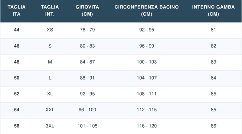The height and width of the screenshot is (134, 242).
Task: Click Italian size 52 cell
Action: [x=17, y=94]
